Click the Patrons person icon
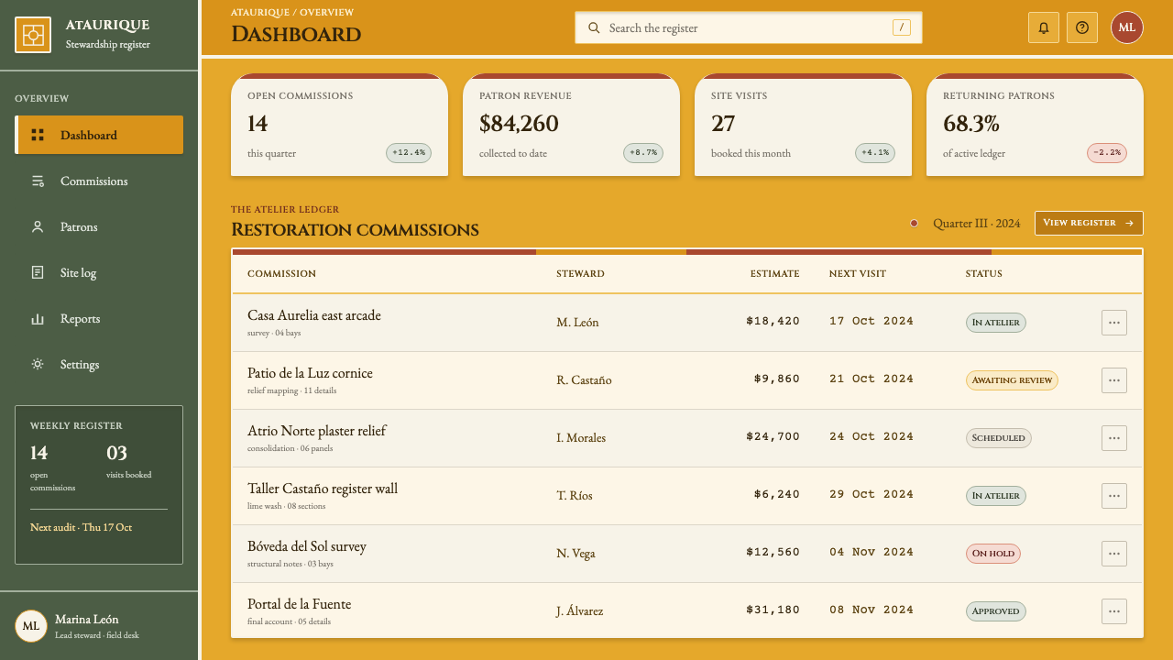This screenshot has height=660, width=1173. (x=38, y=226)
